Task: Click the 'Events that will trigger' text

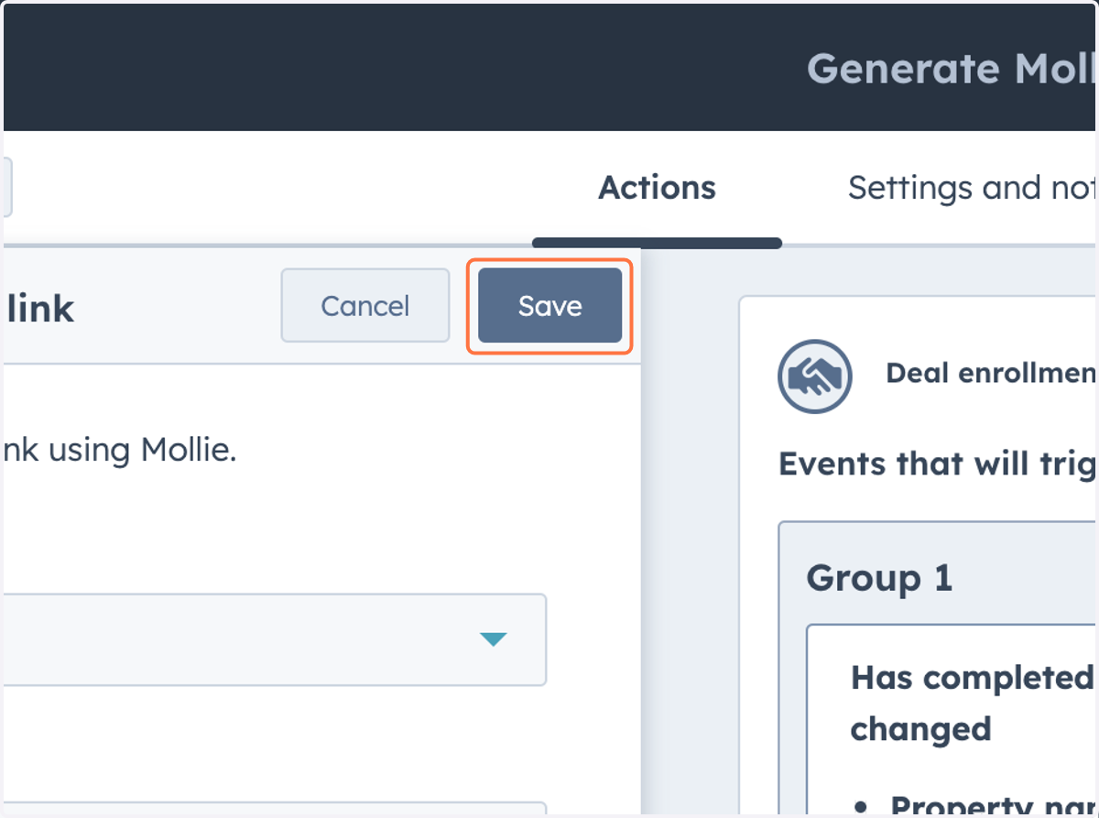Action: [x=938, y=464]
